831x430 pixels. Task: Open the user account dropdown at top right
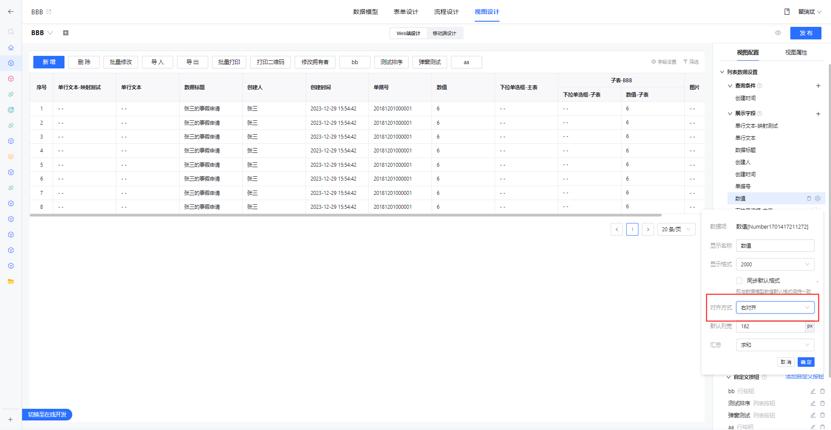(810, 12)
